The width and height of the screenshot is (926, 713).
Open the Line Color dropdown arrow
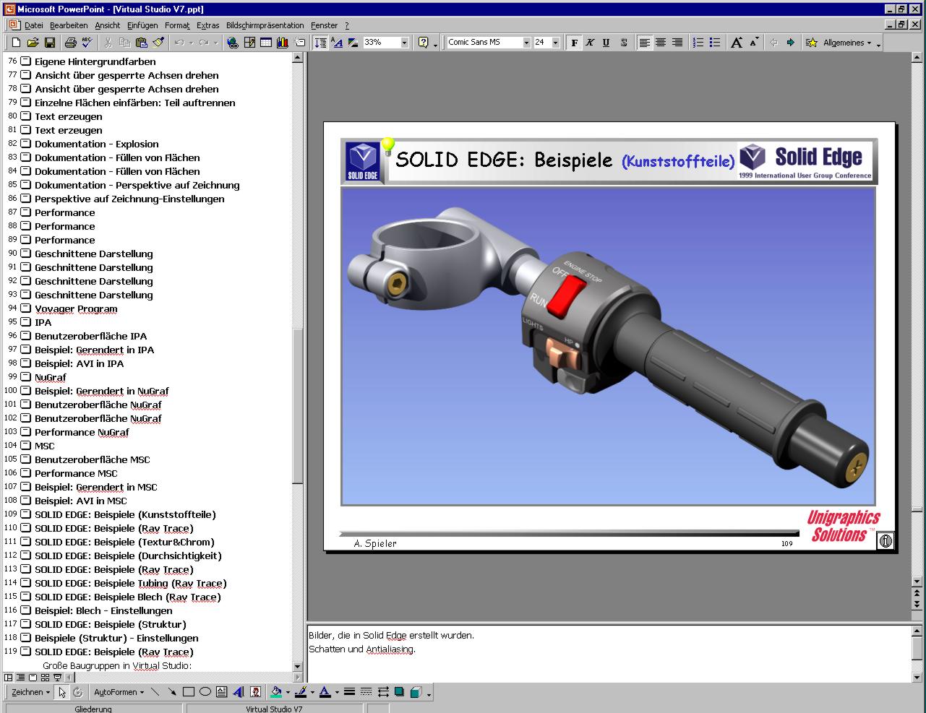click(x=312, y=692)
